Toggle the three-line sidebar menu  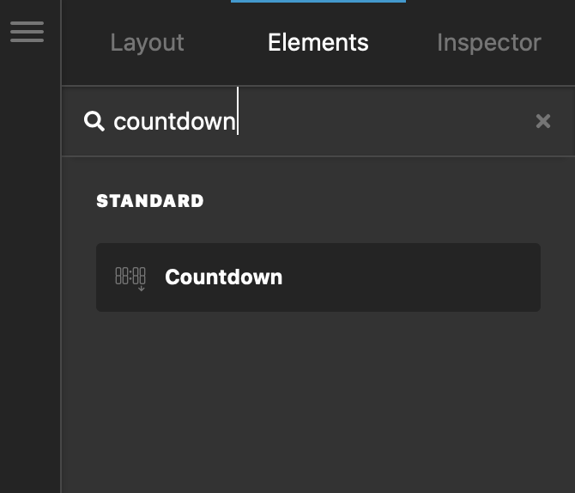click(x=27, y=32)
